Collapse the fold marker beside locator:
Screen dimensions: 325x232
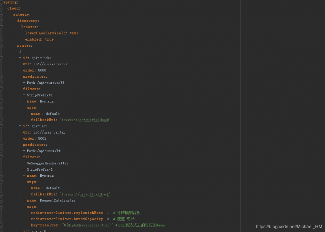pos(1,27)
